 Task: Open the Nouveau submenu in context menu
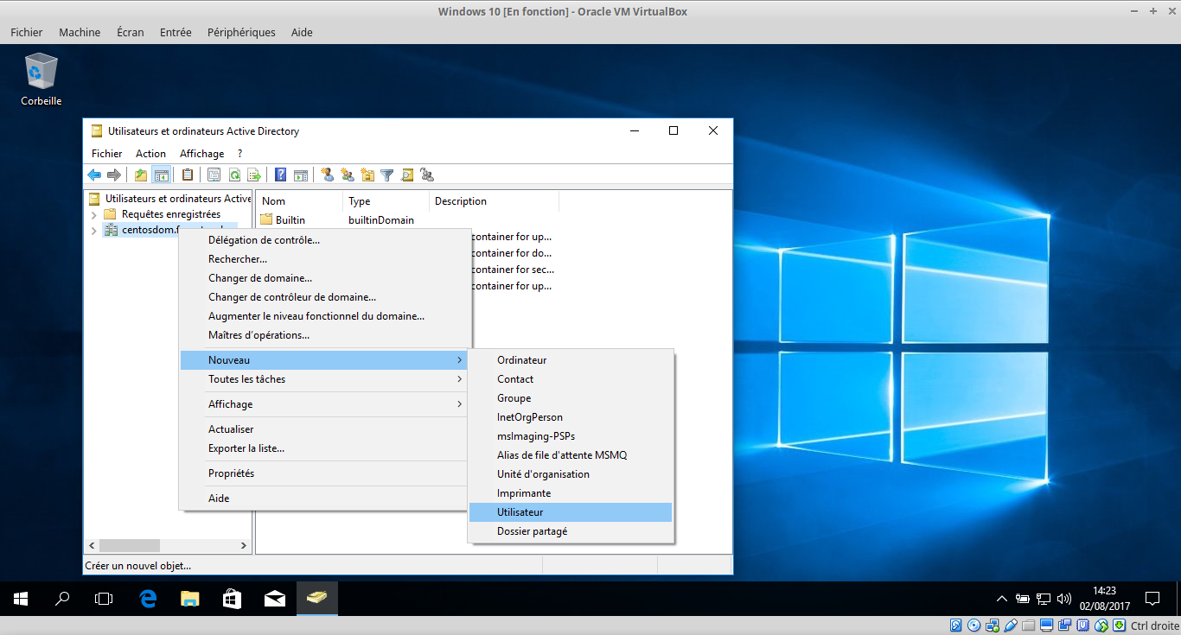[x=323, y=359]
